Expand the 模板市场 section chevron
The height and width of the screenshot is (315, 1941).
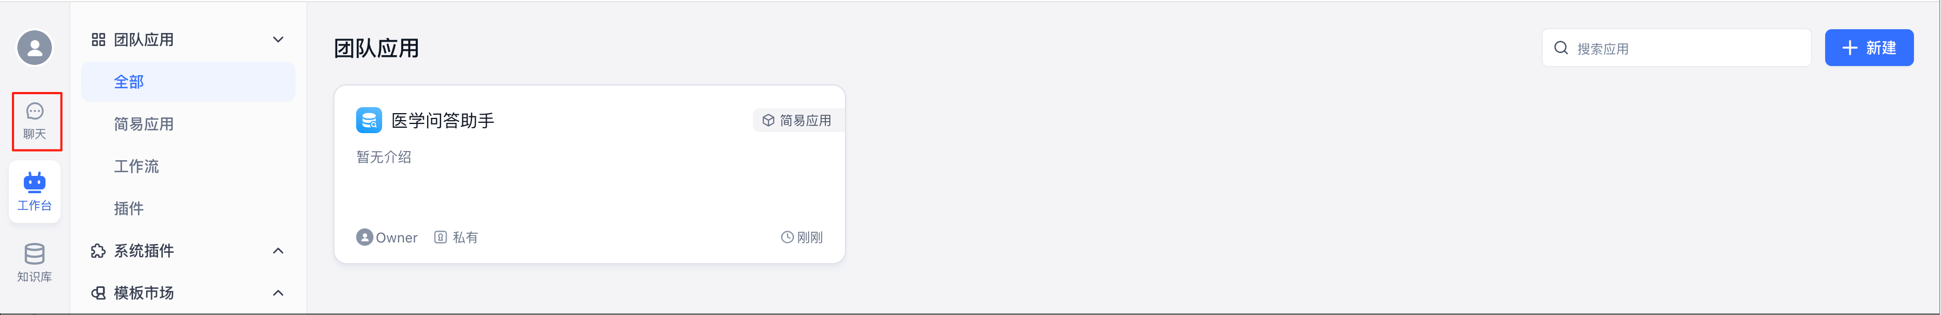[278, 292]
